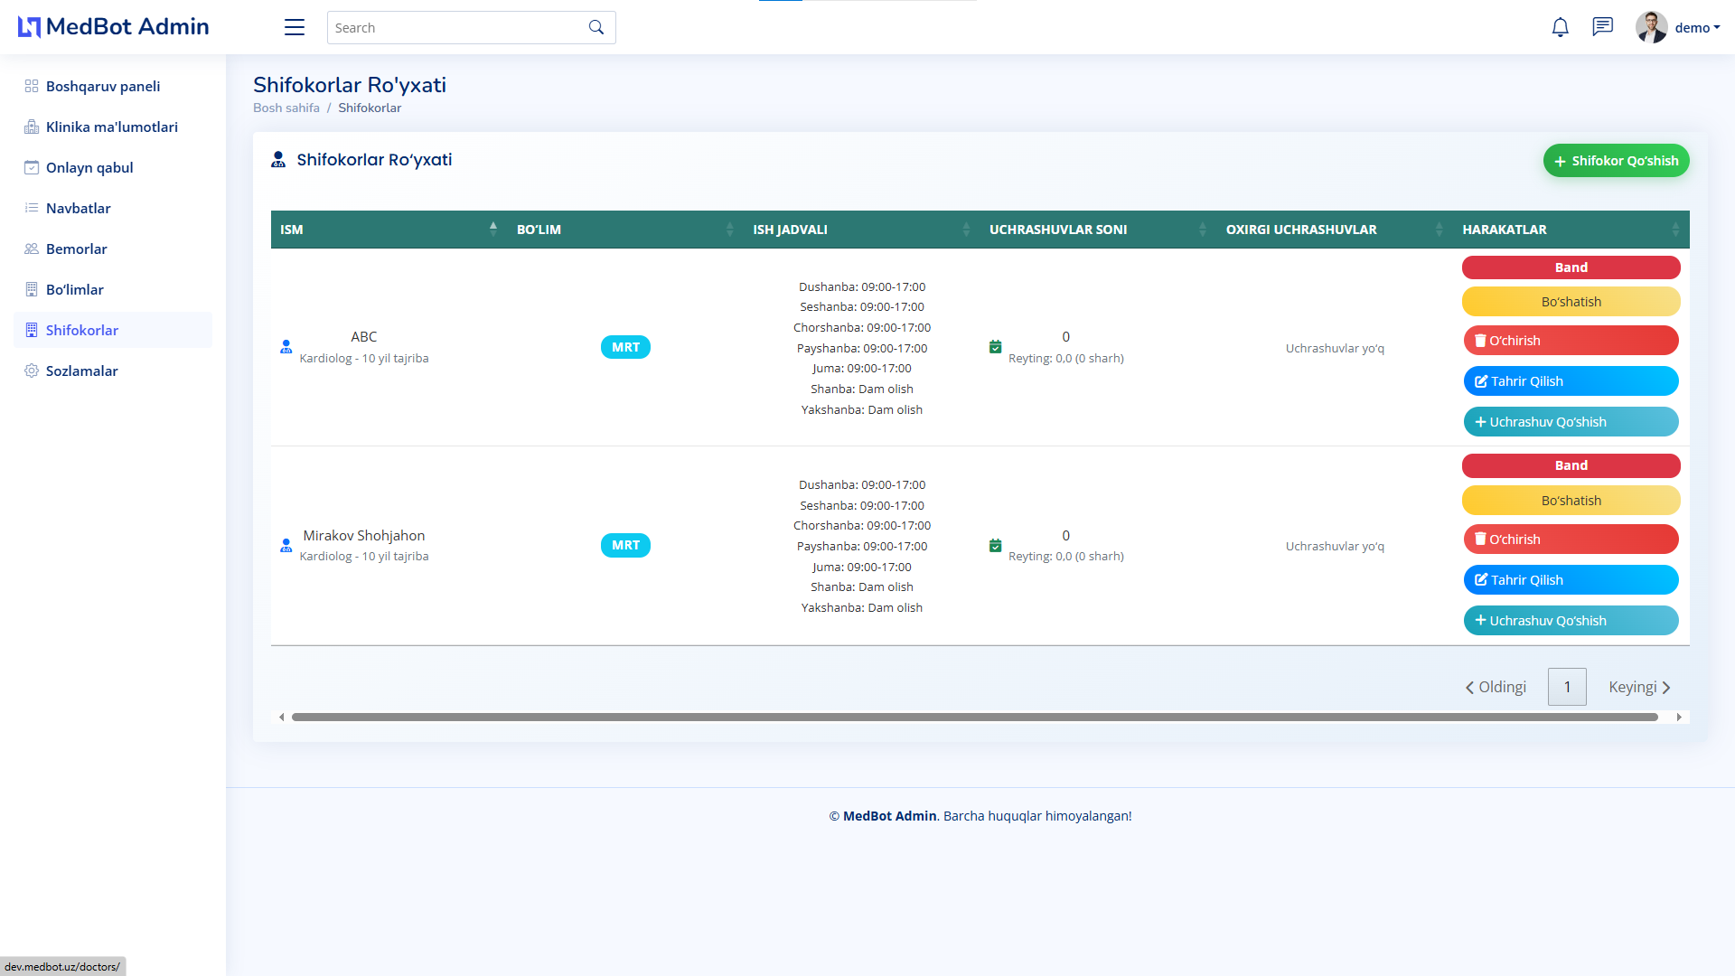This screenshot has height=976, width=1735.
Task: Open the notifications bell icon
Action: (1560, 27)
